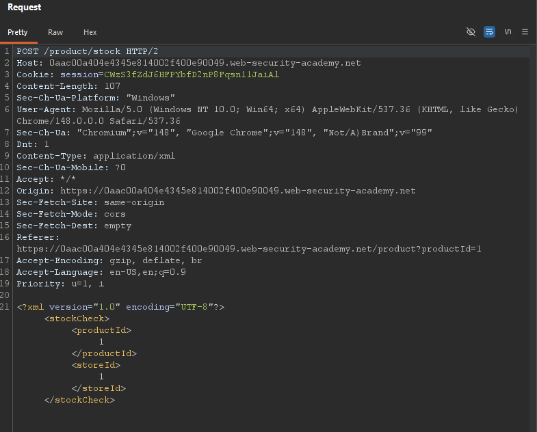The height and width of the screenshot is (432, 537).
Task: Click line number 21 in the gutter
Action: coord(5,307)
